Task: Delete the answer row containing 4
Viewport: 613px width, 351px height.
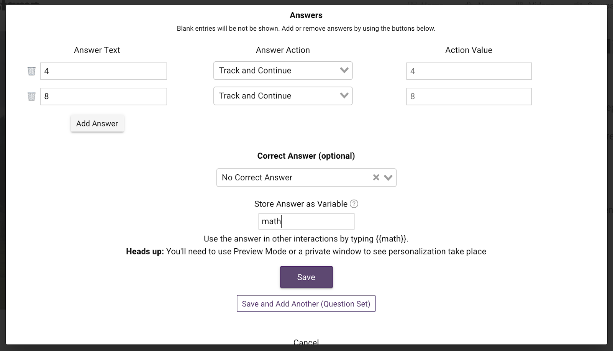Action: pos(31,71)
